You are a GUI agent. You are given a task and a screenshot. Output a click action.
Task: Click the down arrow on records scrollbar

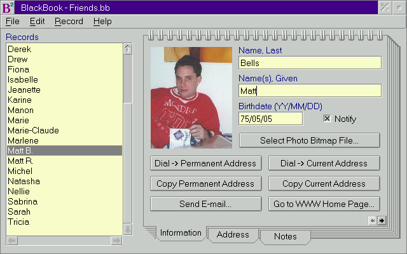[x=128, y=229]
